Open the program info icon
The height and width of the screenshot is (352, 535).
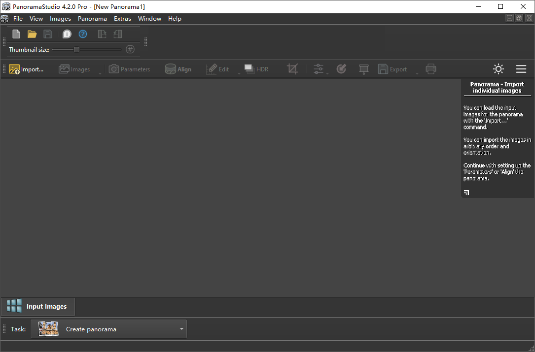pos(67,34)
